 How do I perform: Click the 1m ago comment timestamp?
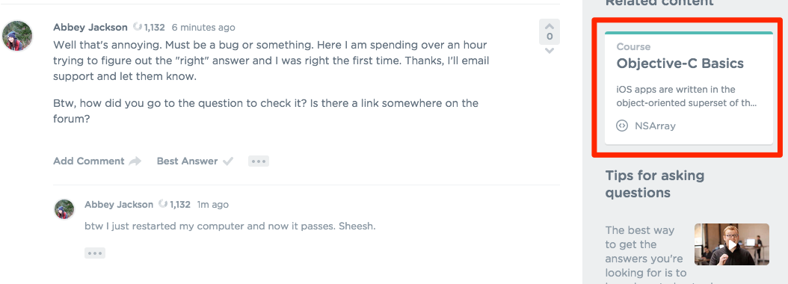[x=212, y=205]
